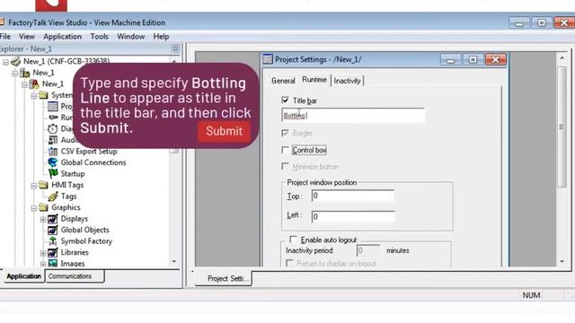
Task: Click the Project Settings dialog title icon
Action: (x=268, y=59)
